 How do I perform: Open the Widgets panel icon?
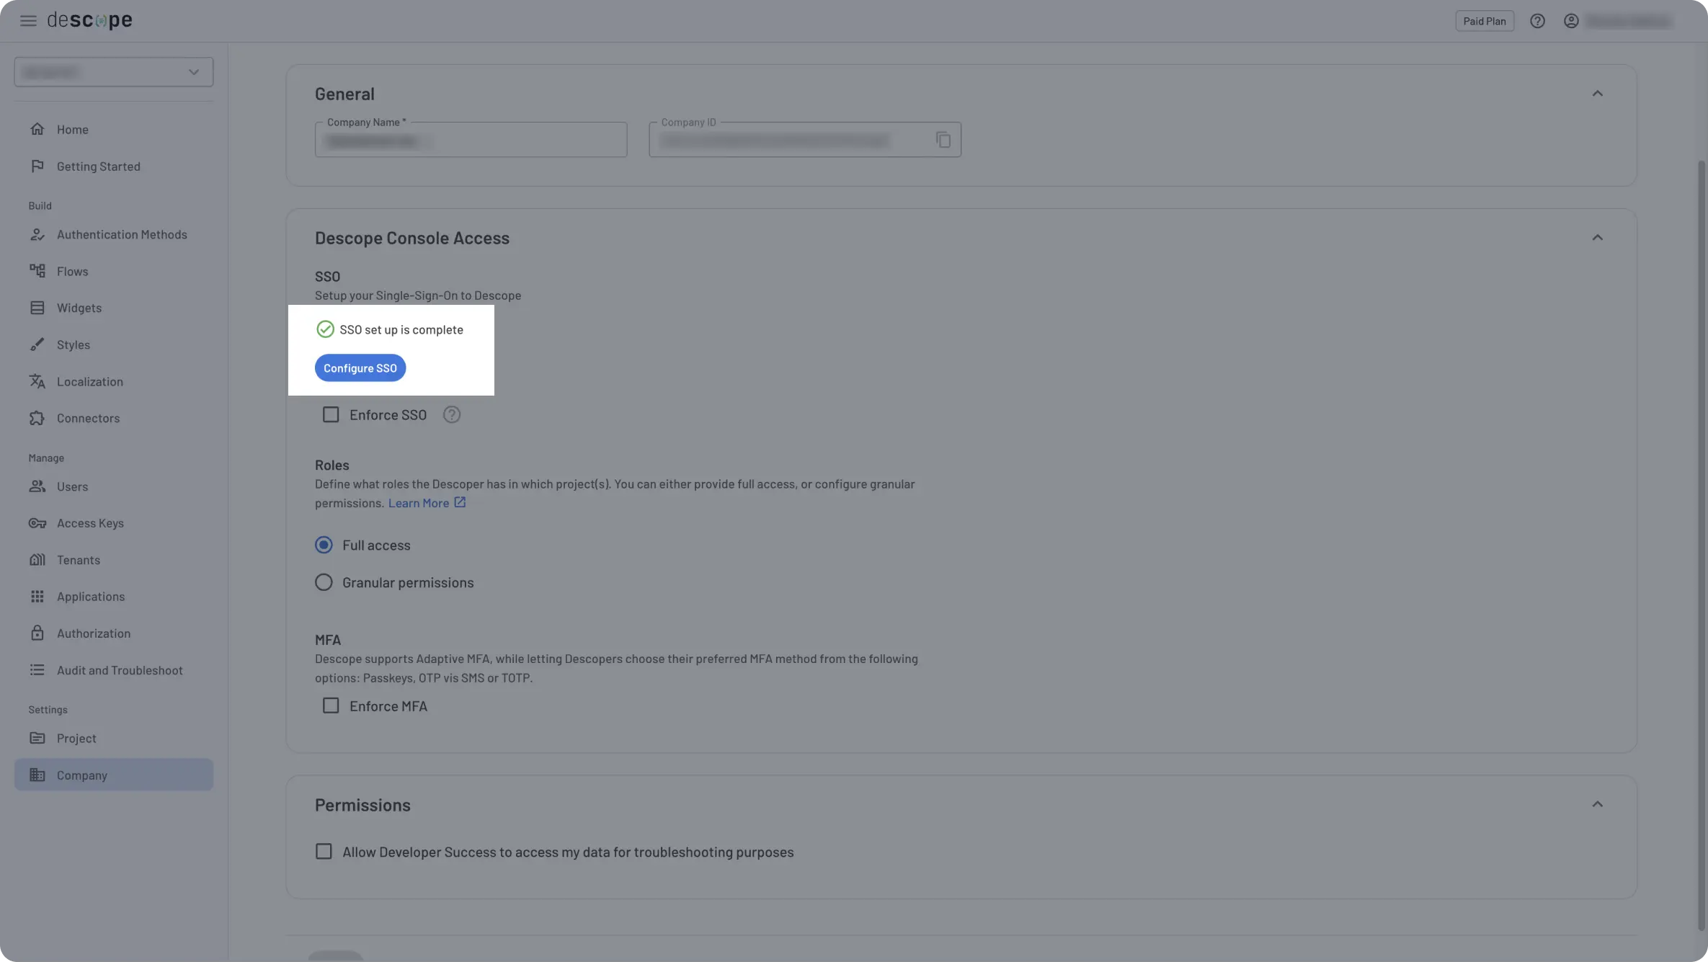pos(38,308)
